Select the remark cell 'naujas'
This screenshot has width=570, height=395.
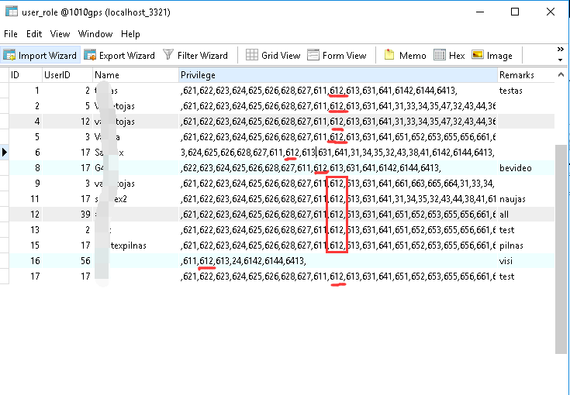526,198
